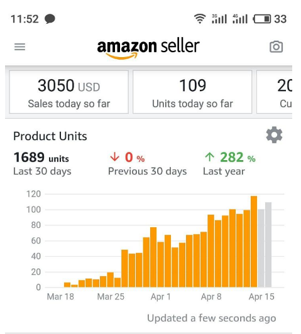Tap the 4G signal strength icon
Viewport: 301px width, 334px height.
[240, 19]
